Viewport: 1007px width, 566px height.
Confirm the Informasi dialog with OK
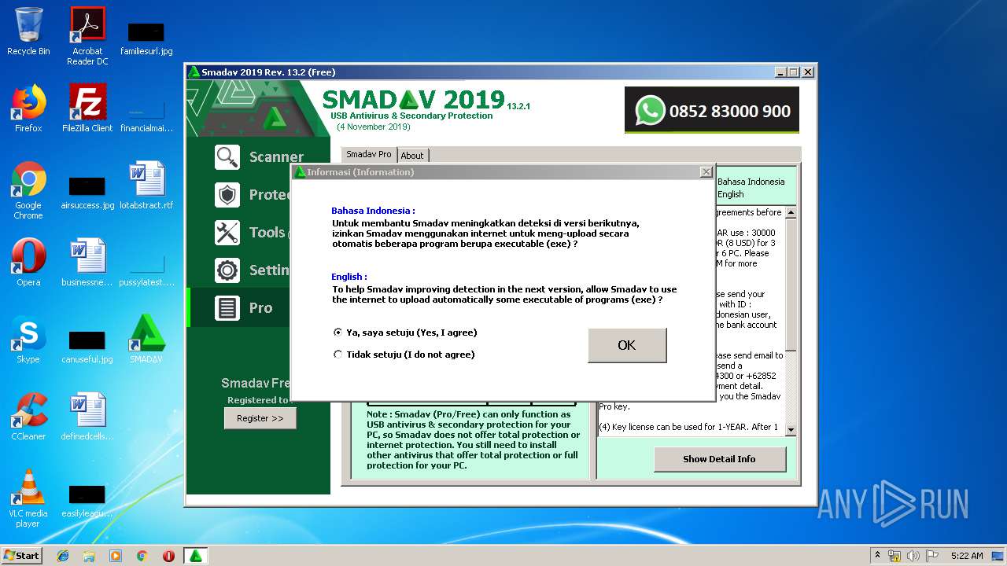(627, 345)
